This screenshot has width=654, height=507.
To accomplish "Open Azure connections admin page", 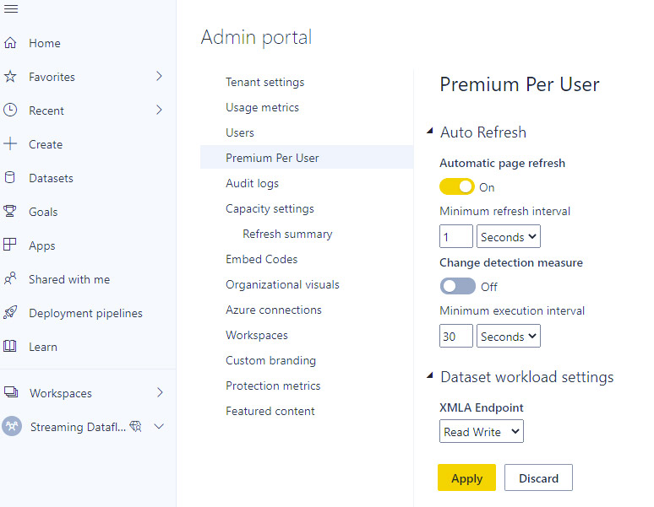I will [274, 310].
